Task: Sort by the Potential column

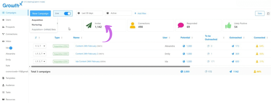Action: (x=186, y=37)
